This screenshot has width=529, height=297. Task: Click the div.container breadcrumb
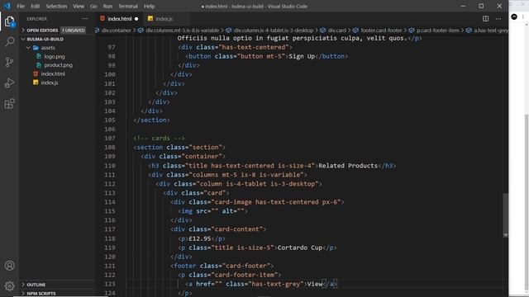[116, 31]
